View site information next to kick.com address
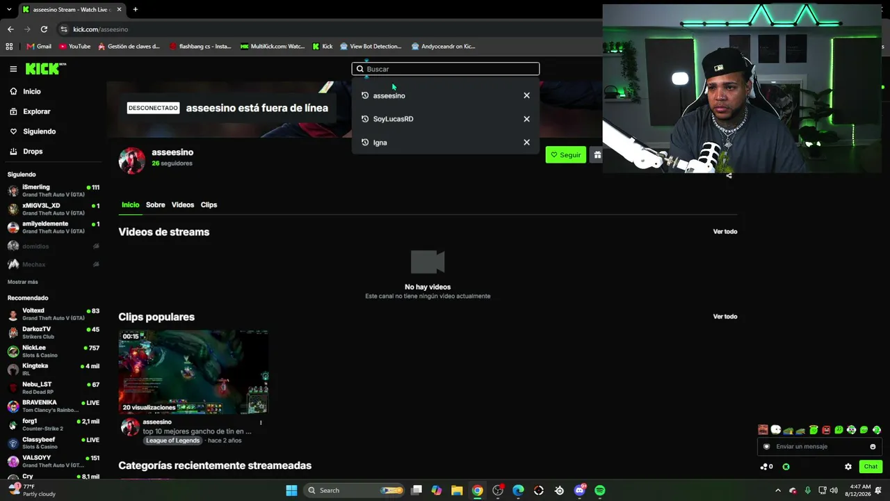The image size is (890, 501). click(x=64, y=29)
